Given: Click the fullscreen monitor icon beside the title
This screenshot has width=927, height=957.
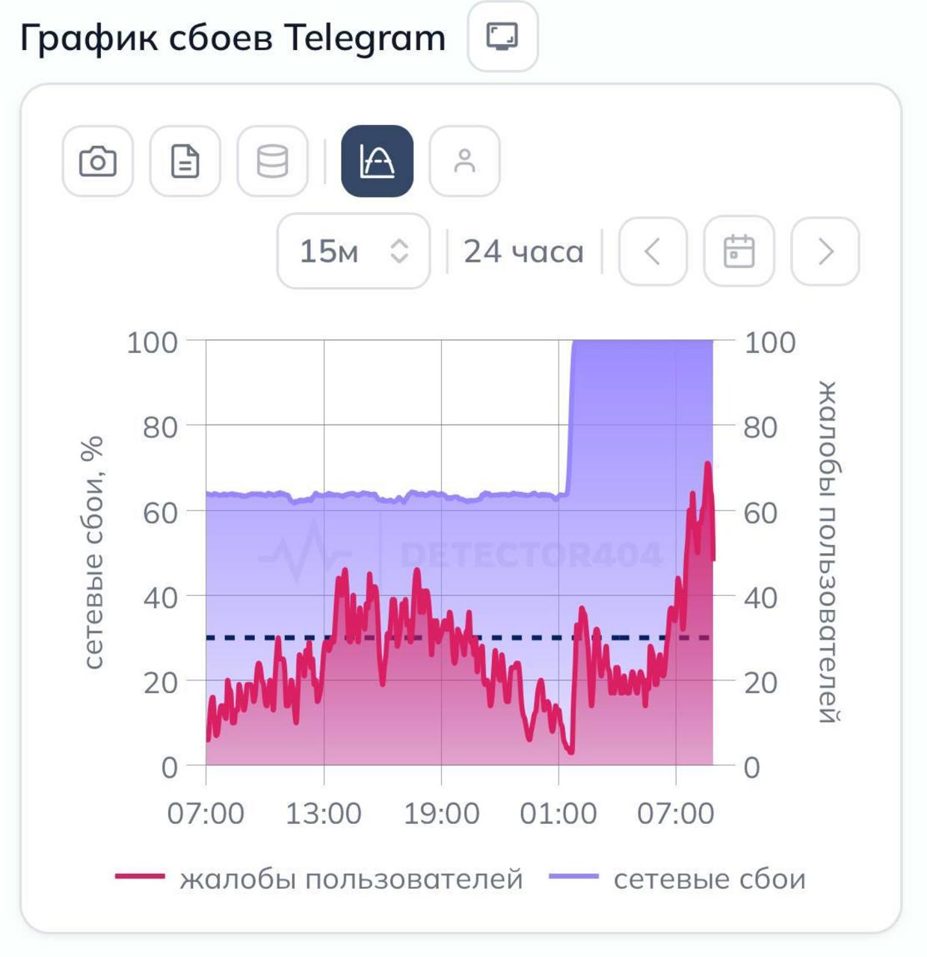Looking at the screenshot, I should tap(502, 37).
